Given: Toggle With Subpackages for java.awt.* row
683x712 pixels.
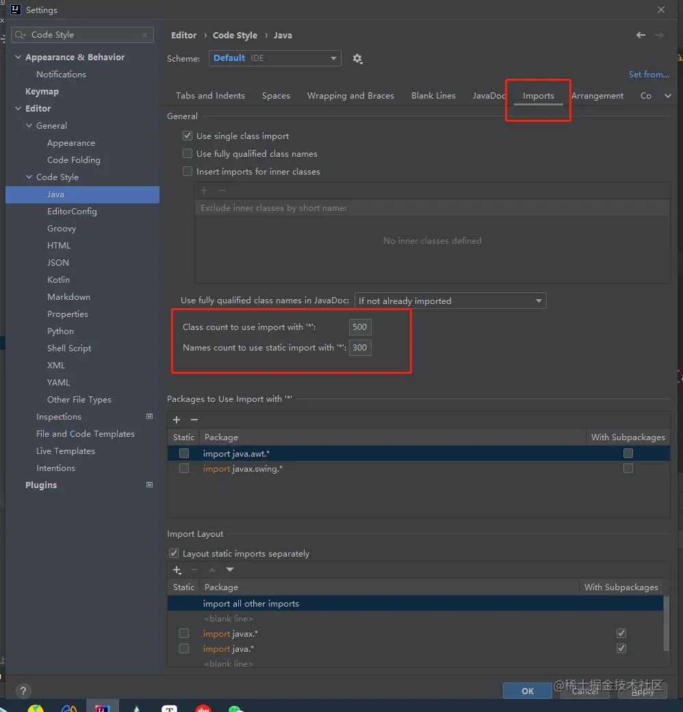Looking at the screenshot, I should (x=628, y=453).
